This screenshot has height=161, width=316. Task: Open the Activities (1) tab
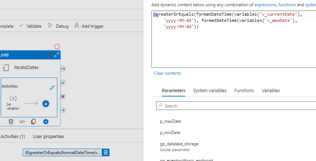pyautogui.click(x=13, y=137)
